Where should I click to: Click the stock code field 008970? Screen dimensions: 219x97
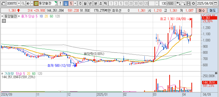(12, 3)
